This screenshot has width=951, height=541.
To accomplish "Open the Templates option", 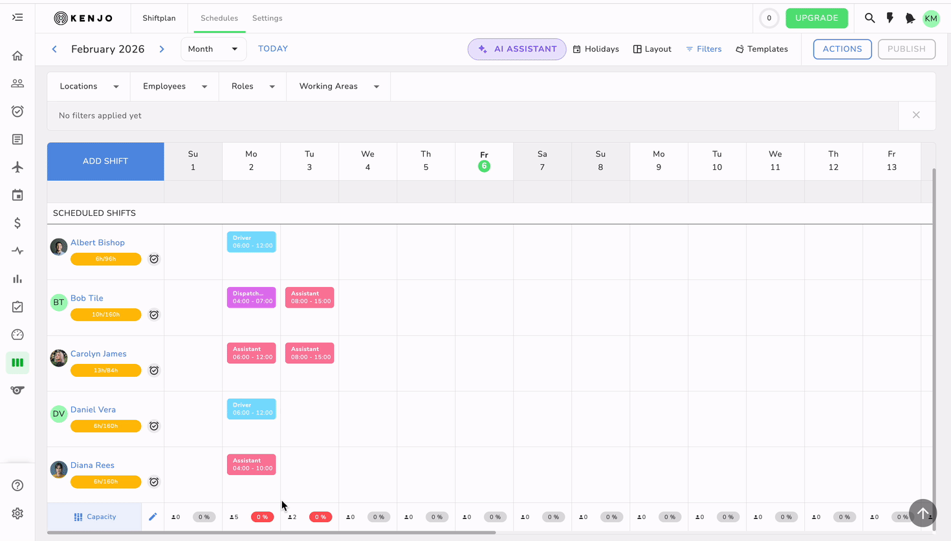I will pyautogui.click(x=762, y=49).
